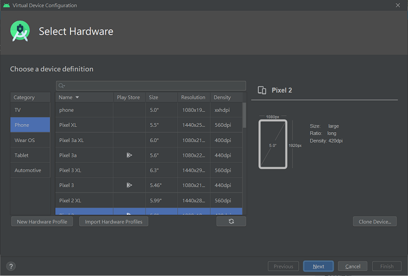
Task: Click the Android icon in the title bar
Action: point(7,5)
